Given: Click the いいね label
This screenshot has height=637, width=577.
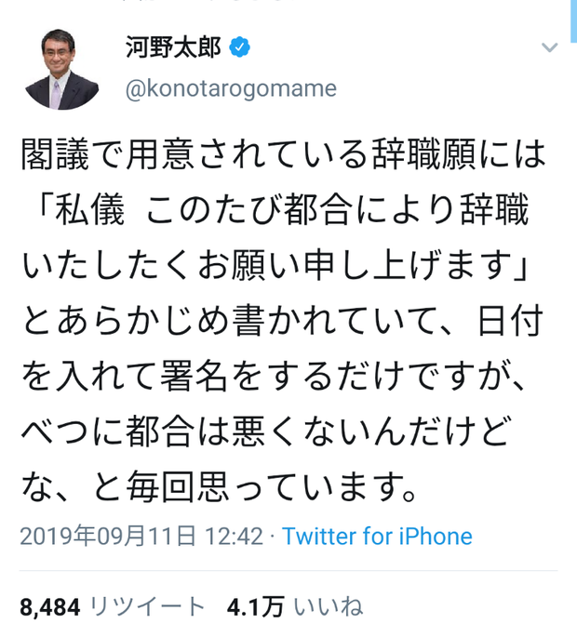Looking at the screenshot, I should (x=328, y=607).
